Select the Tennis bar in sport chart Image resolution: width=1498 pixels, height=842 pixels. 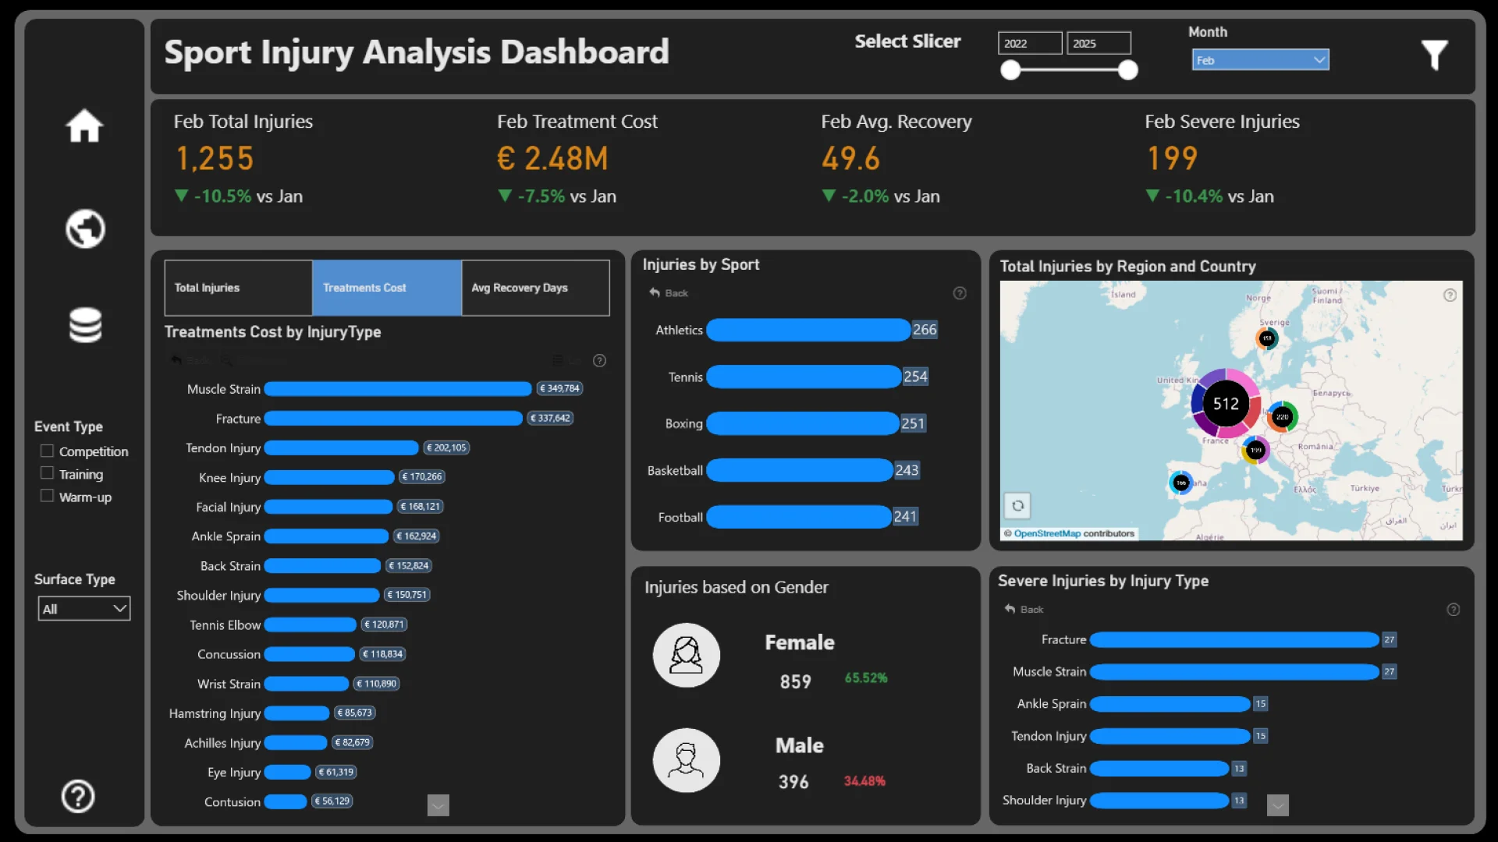804,377
